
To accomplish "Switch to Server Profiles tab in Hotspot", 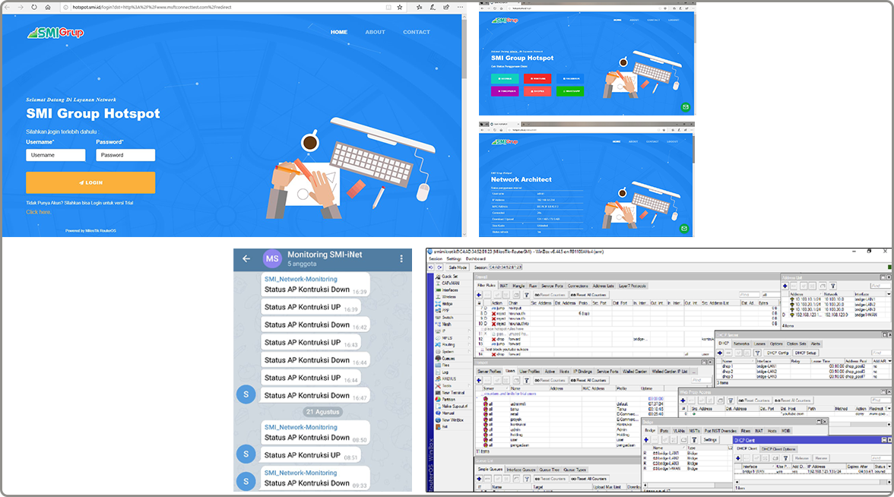I will click(490, 372).
